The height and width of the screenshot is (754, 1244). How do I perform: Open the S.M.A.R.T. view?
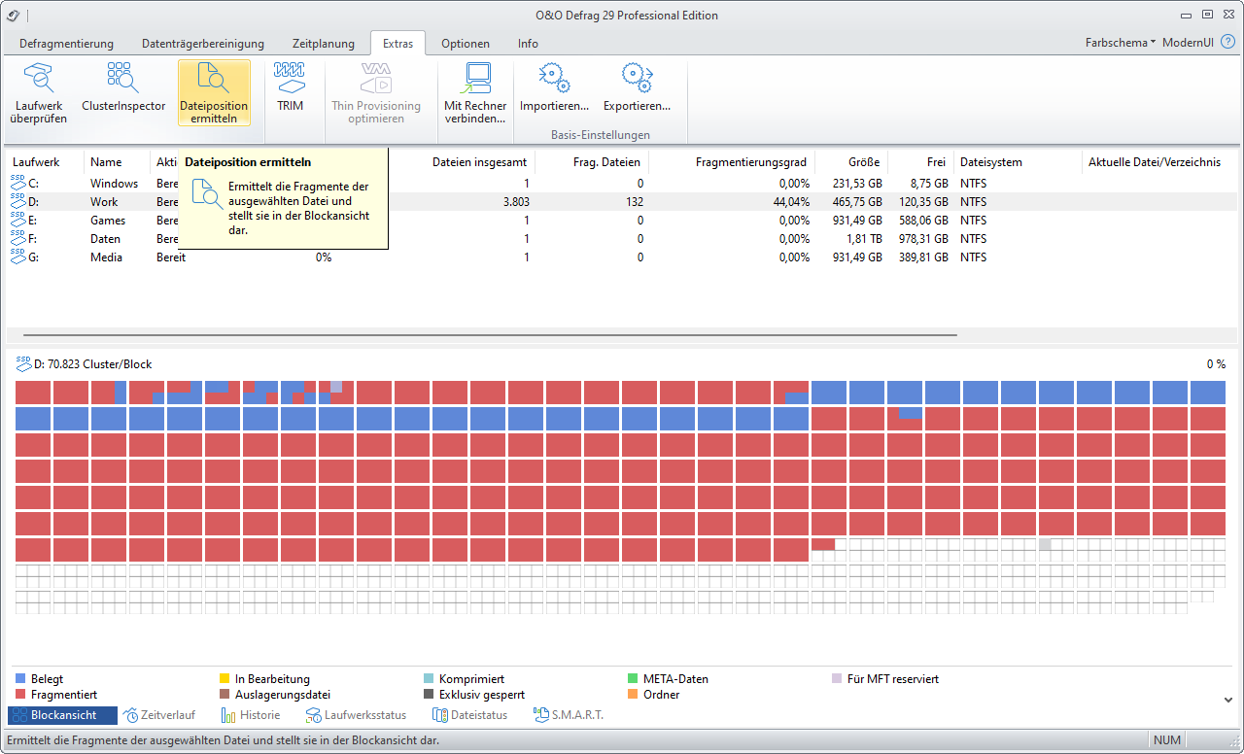click(569, 715)
